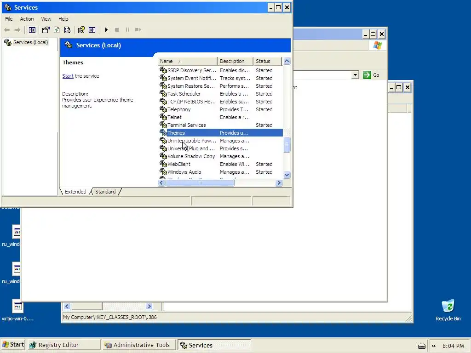
Task: Click right arrow of services horizontal scrollbar
Action: [279, 182]
